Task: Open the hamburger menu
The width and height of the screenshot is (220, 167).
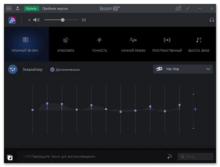Action: coord(9,8)
